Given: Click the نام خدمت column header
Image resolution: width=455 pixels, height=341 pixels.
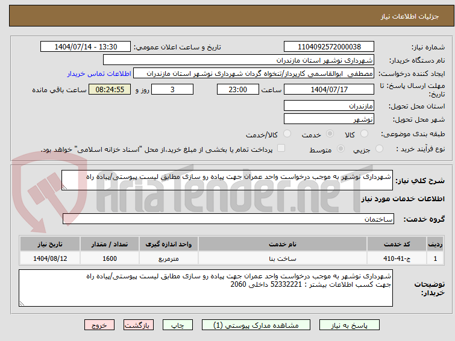Looking at the screenshot, I should click(x=283, y=244).
